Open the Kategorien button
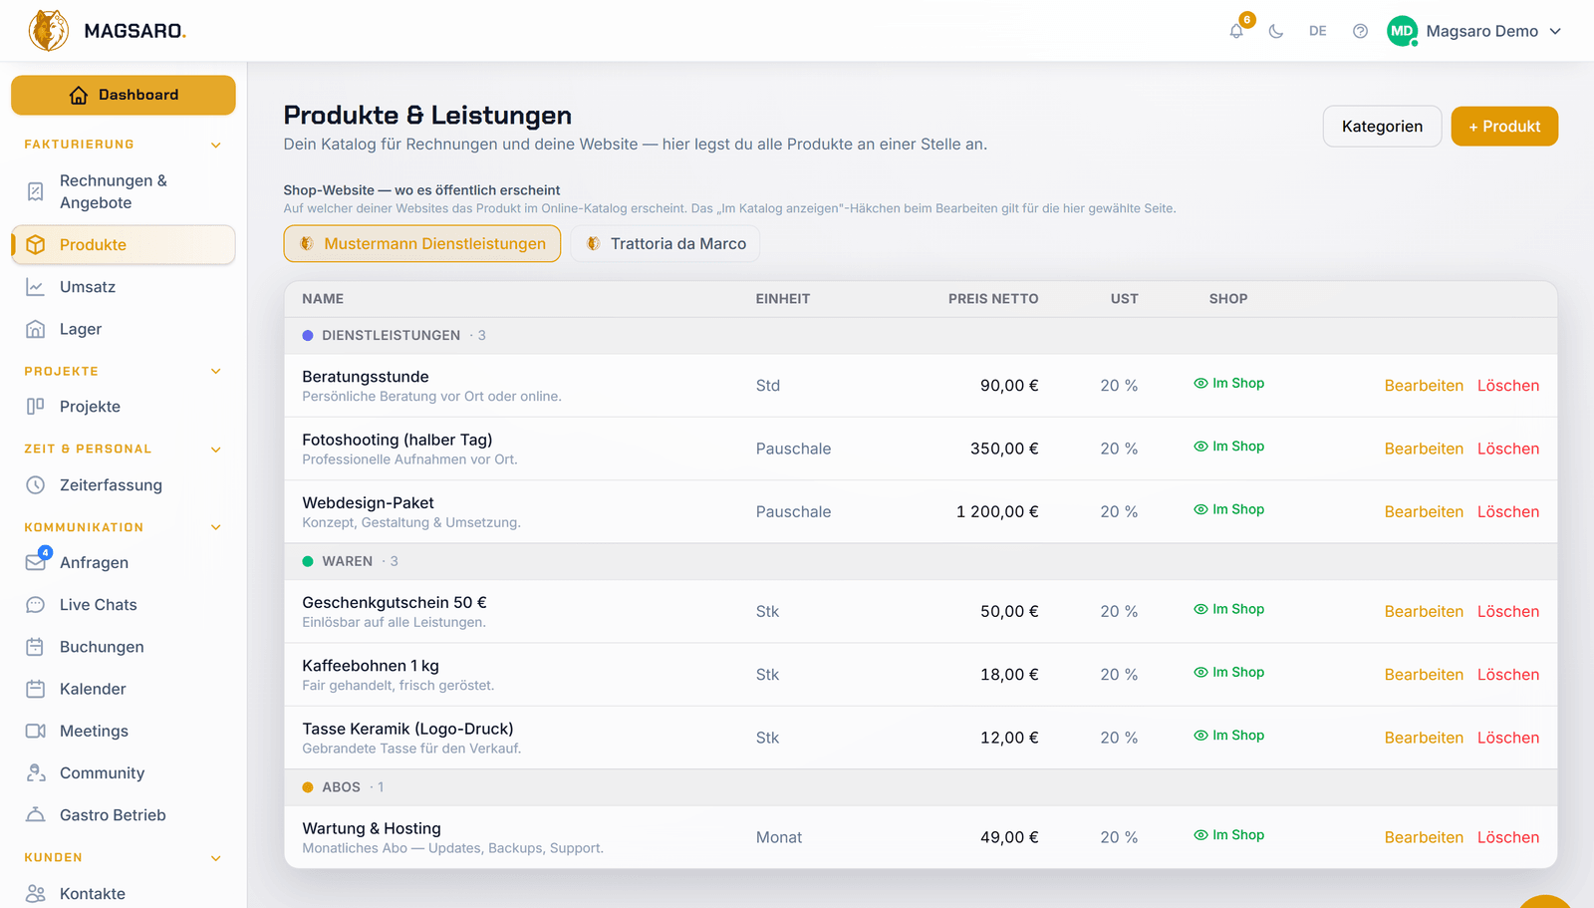The image size is (1594, 908). click(1382, 127)
